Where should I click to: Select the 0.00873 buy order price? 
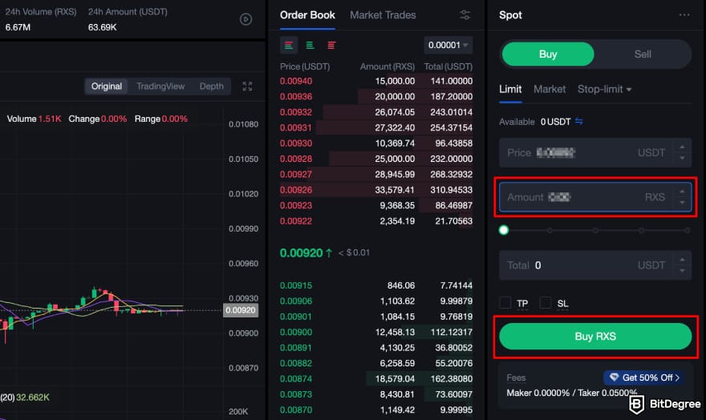tap(296, 394)
